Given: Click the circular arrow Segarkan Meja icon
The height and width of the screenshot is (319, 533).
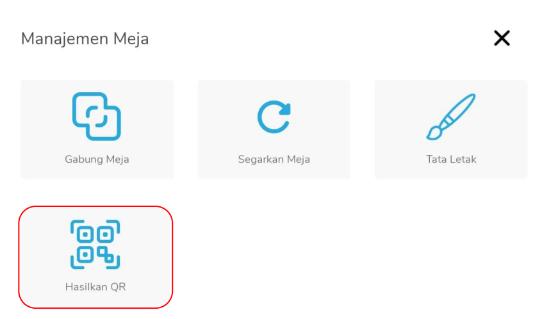Looking at the screenshot, I should point(274,117).
